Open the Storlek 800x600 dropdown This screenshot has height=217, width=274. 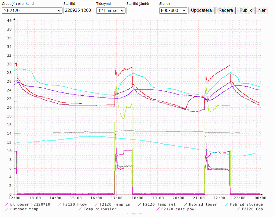coord(173,10)
